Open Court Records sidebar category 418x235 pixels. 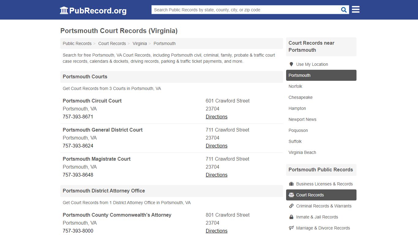pyautogui.click(x=321, y=195)
